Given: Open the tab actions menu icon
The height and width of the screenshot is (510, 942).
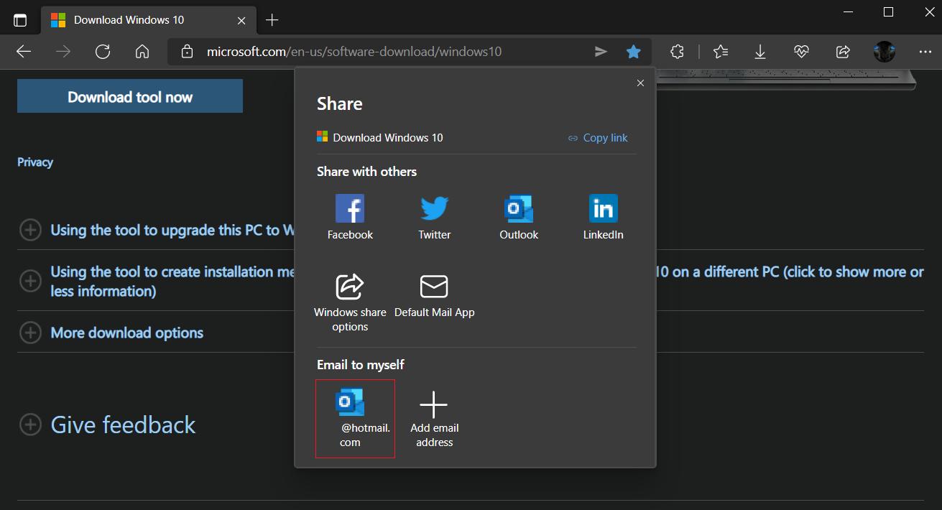Looking at the screenshot, I should [x=20, y=20].
